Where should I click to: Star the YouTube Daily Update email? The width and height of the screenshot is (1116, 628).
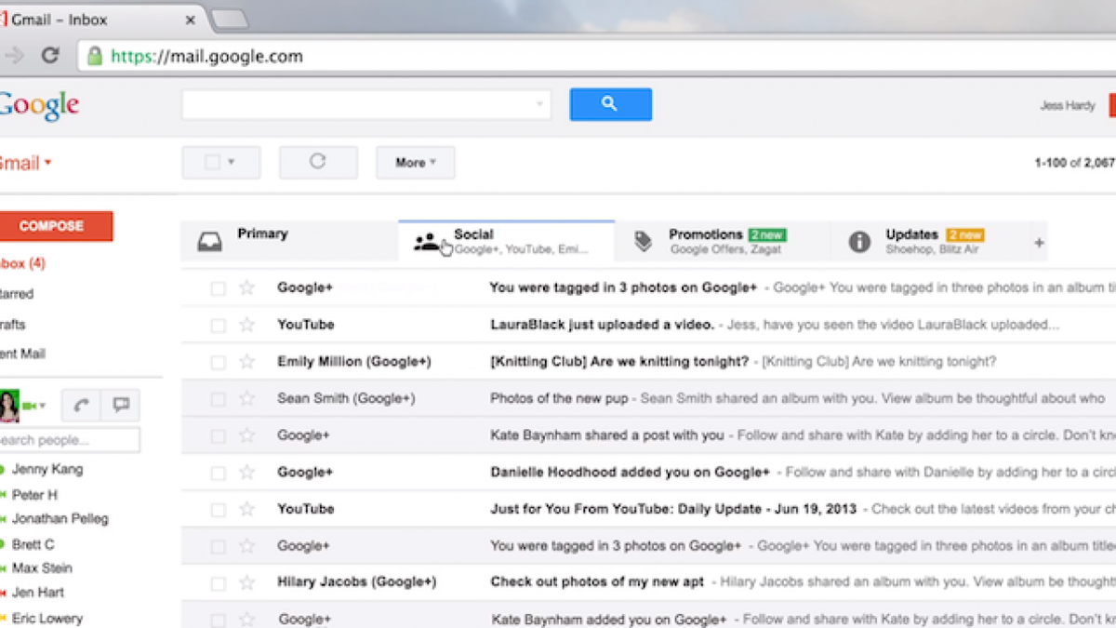[x=246, y=509]
